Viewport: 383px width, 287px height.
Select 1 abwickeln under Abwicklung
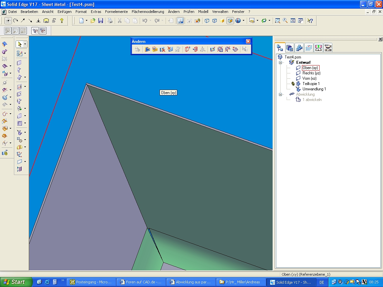pyautogui.click(x=312, y=100)
